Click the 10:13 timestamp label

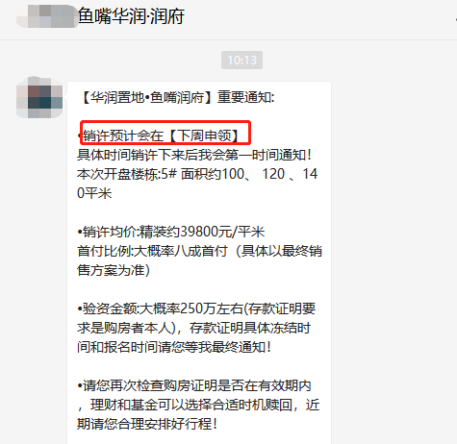point(241,60)
